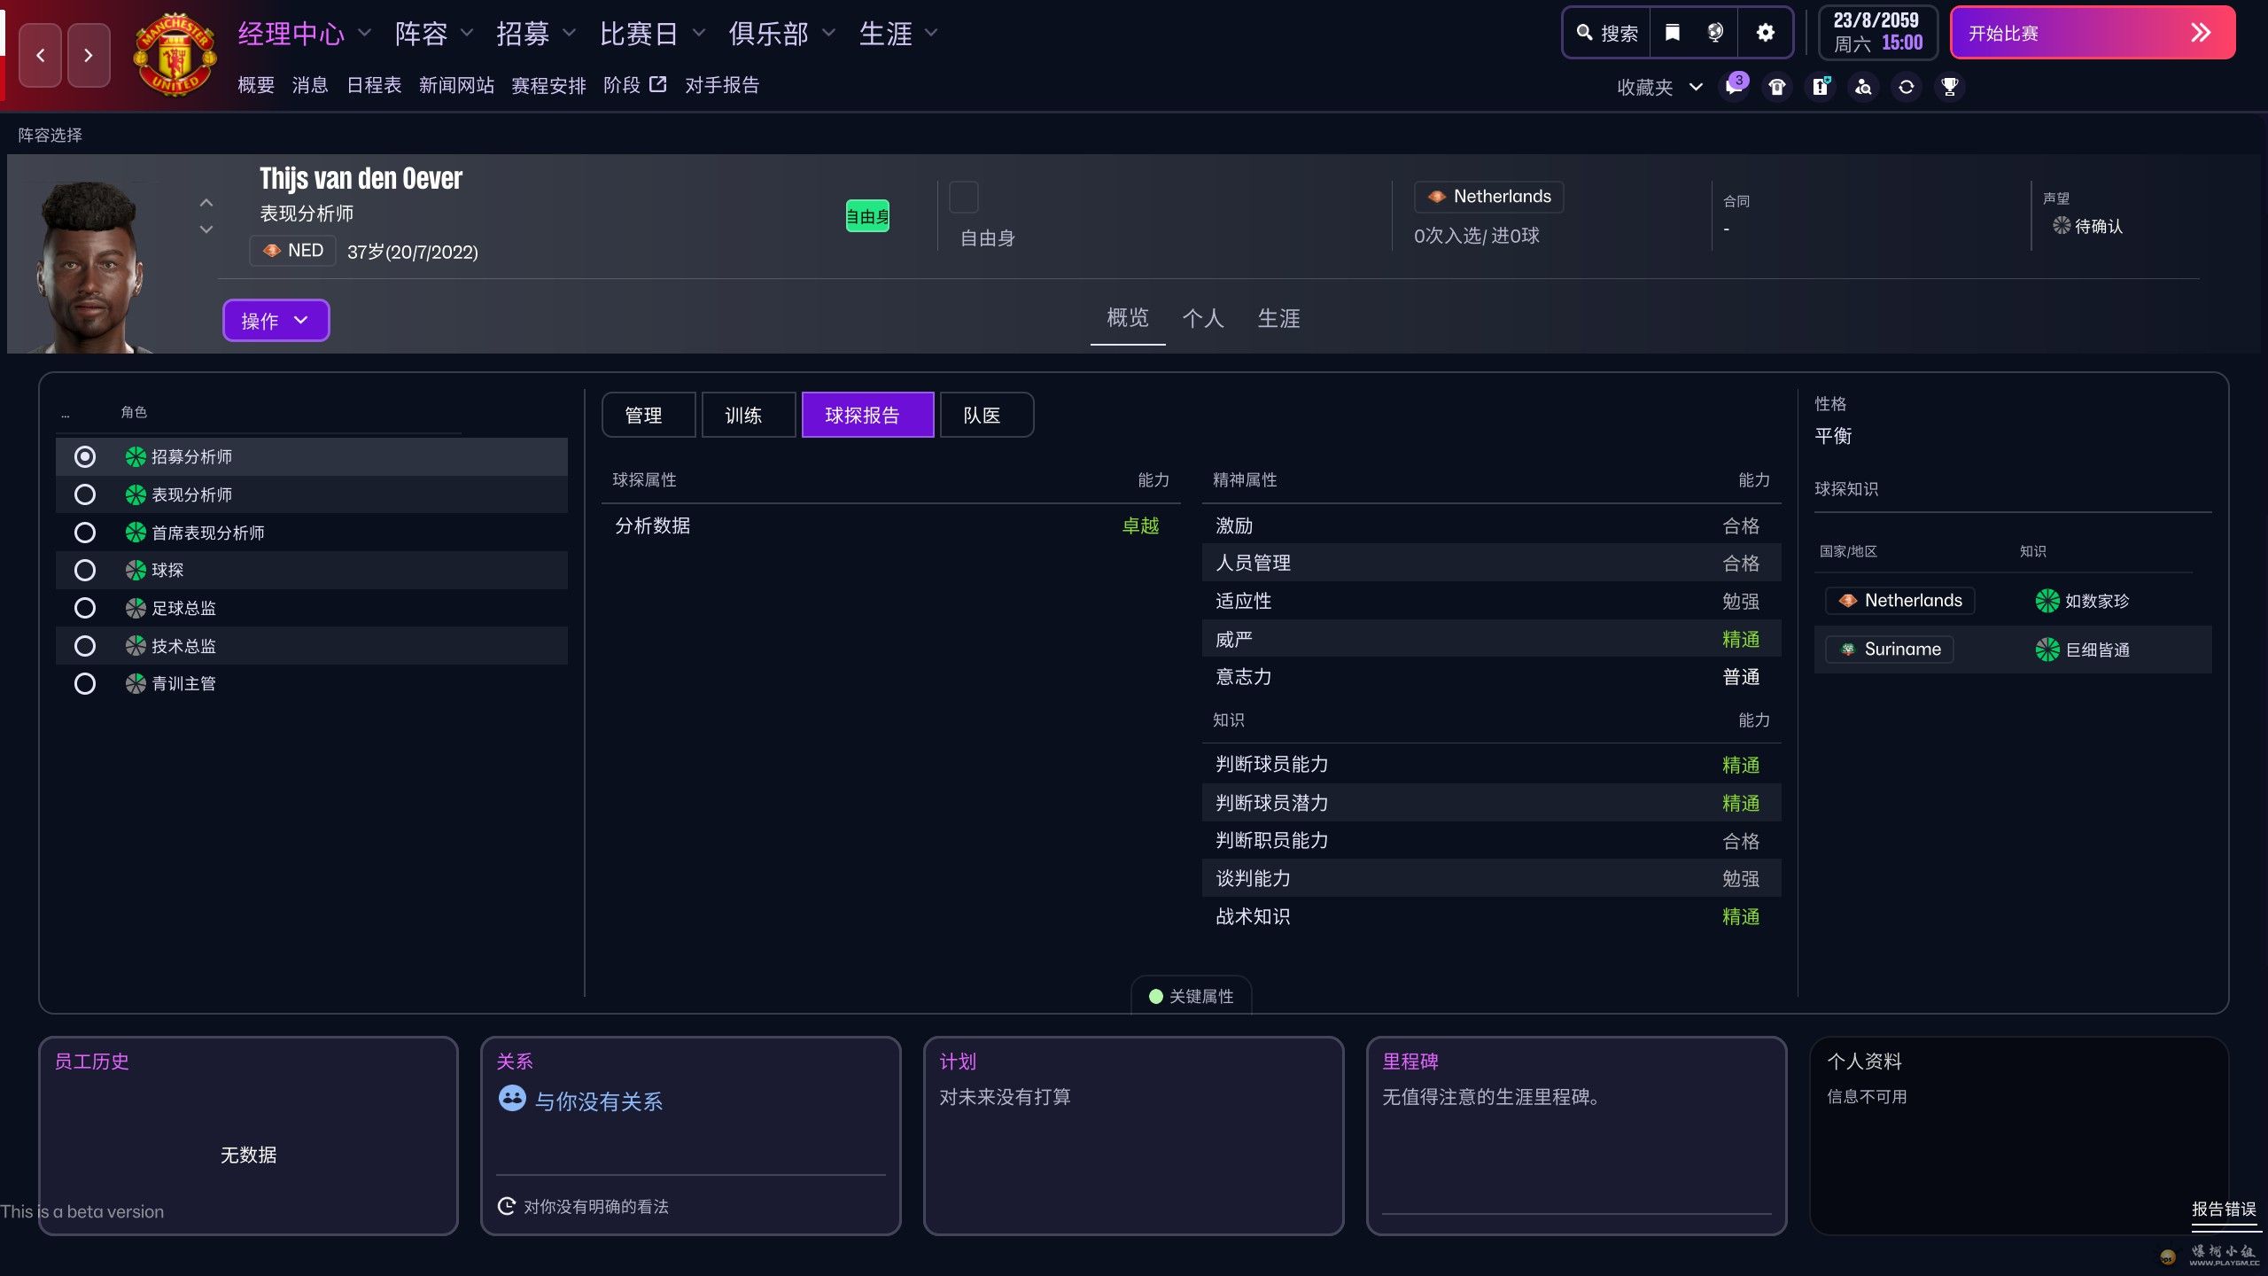Click the globe world icon
This screenshot has width=2268, height=1276.
point(1715,33)
